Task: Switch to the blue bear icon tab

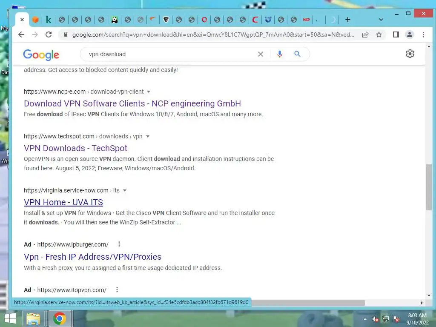Action: pyautogui.click(x=268, y=20)
